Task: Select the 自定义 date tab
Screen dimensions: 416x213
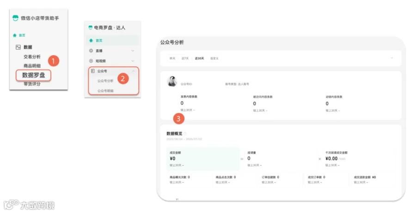Action: (x=214, y=59)
